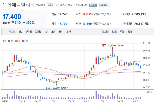
Task: Click the stock code 034020
Action: (x=40, y=5)
